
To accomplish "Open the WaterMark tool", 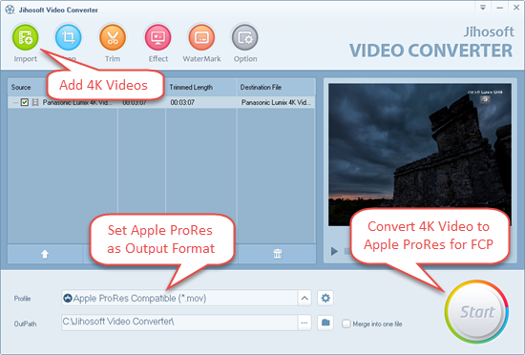I will (x=201, y=37).
